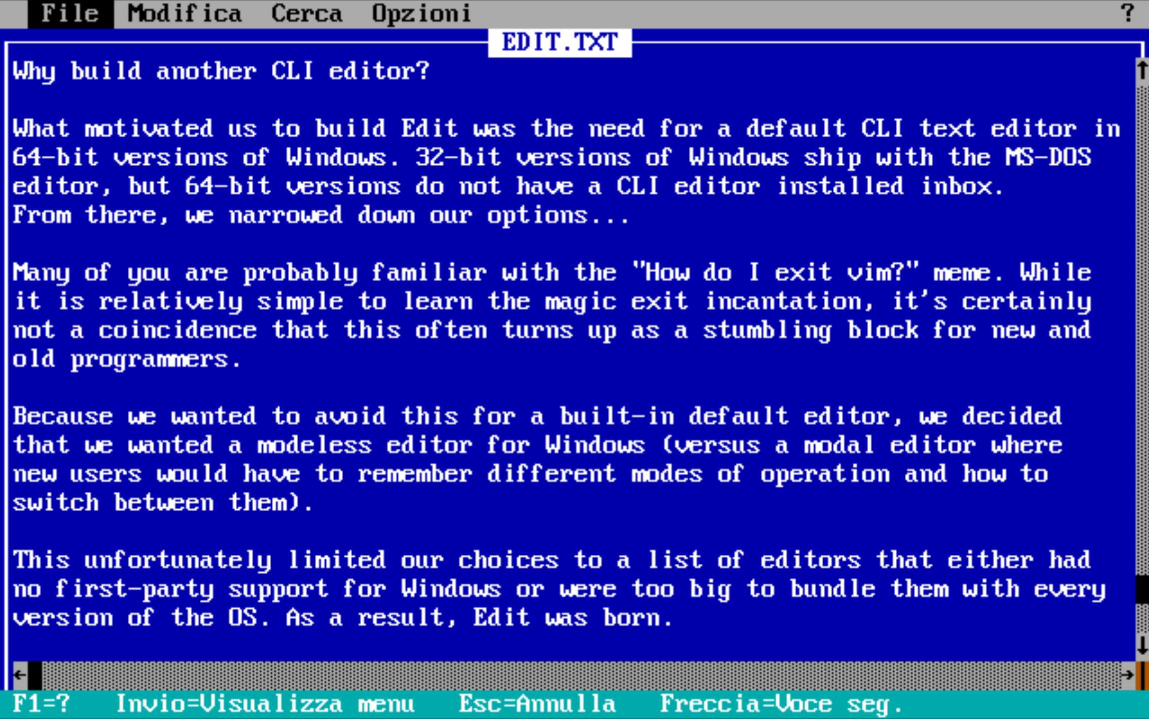
Task: Click the vertical scrollbar track area
Action: coord(1142,330)
